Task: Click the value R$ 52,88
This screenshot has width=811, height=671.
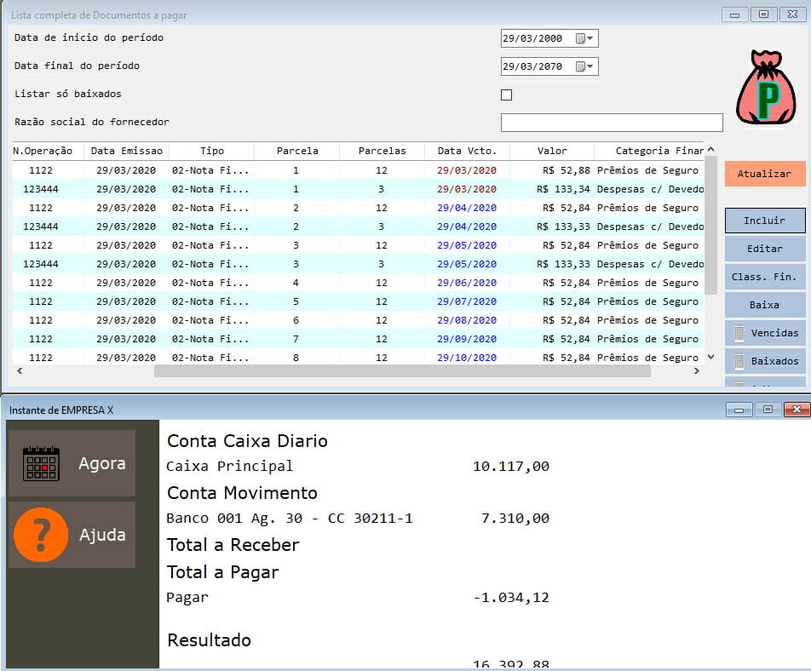Action: click(x=567, y=170)
